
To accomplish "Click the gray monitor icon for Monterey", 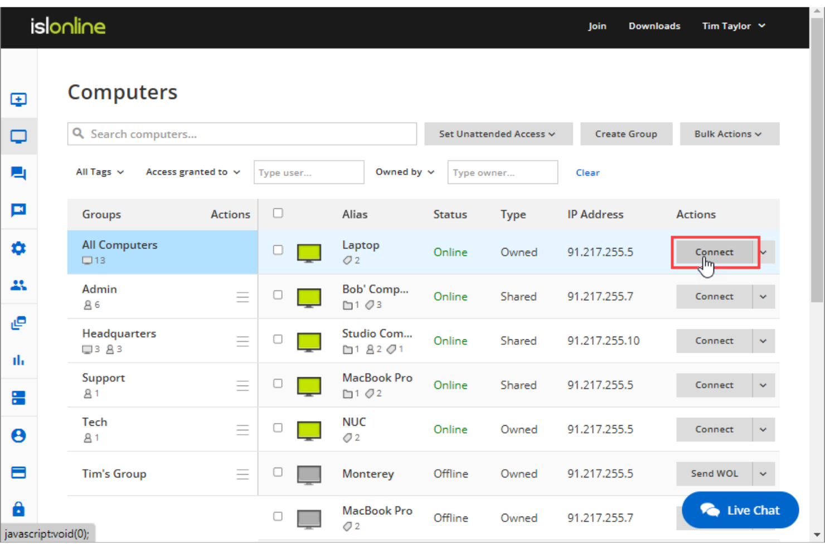I will point(309,475).
